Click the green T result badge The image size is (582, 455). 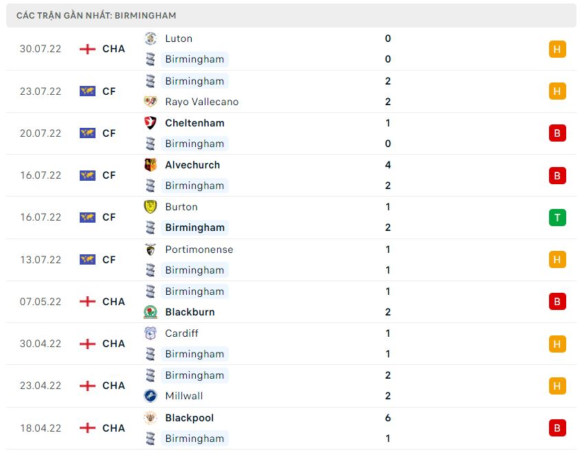[x=557, y=218]
